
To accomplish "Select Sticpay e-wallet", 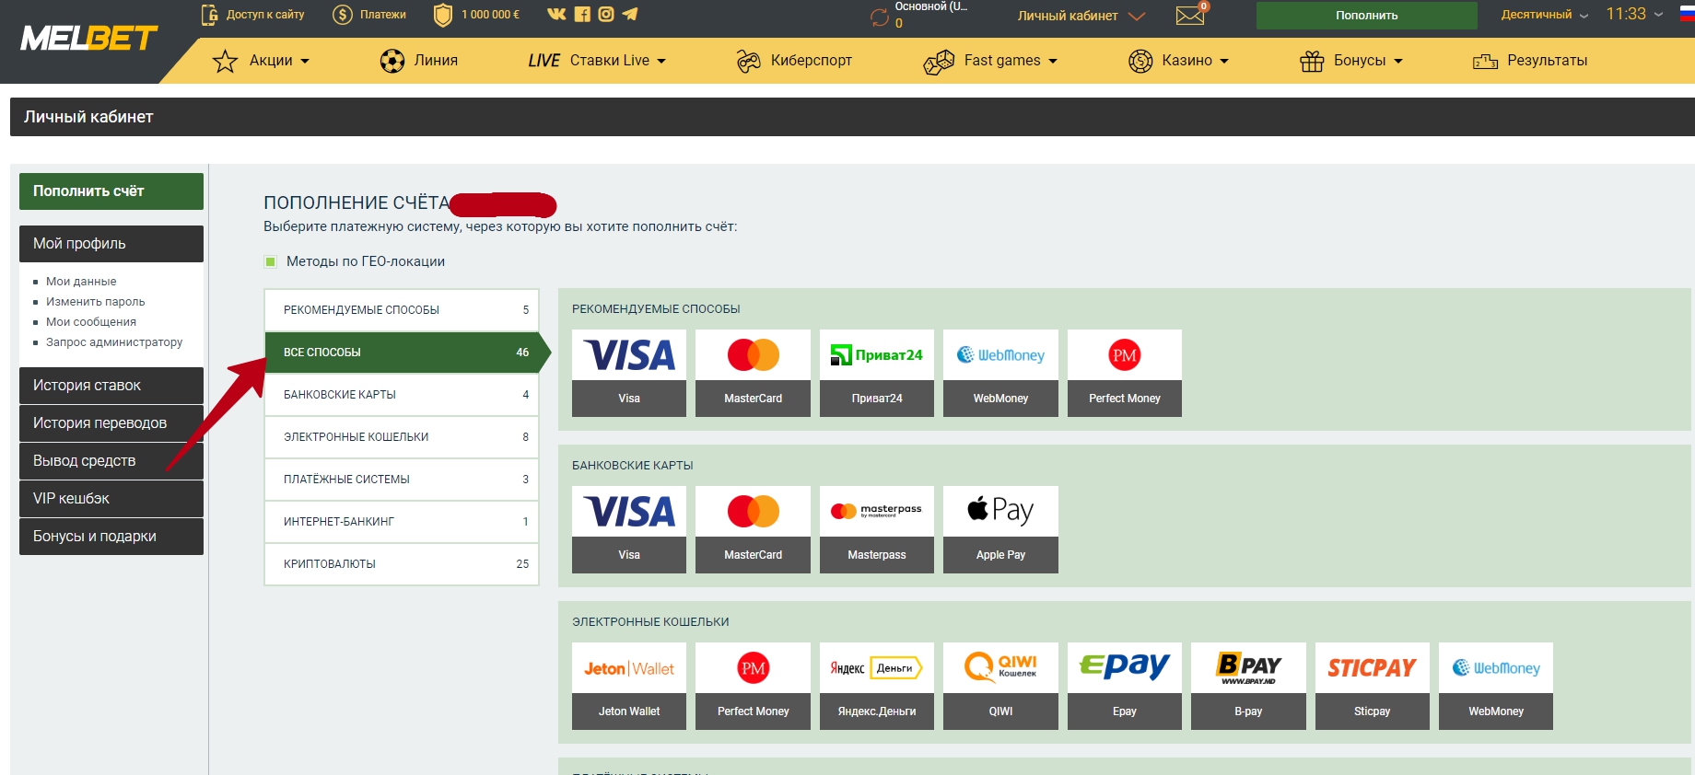I will [1373, 686].
